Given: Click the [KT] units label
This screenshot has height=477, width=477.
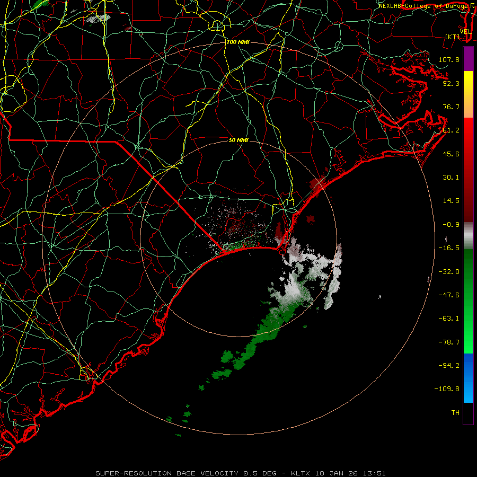Looking at the screenshot, I should (x=453, y=37).
